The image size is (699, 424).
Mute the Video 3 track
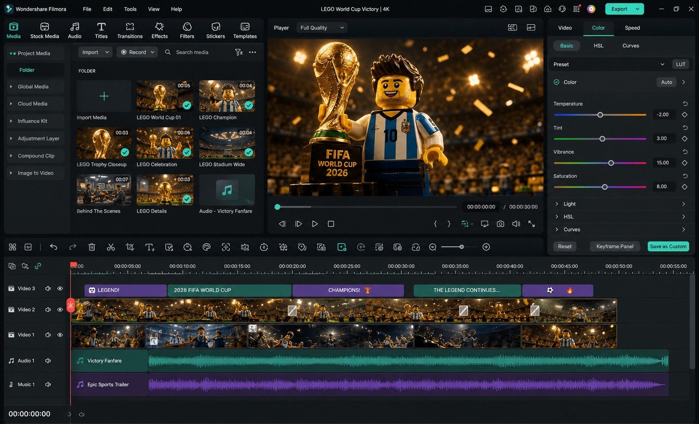tap(48, 289)
